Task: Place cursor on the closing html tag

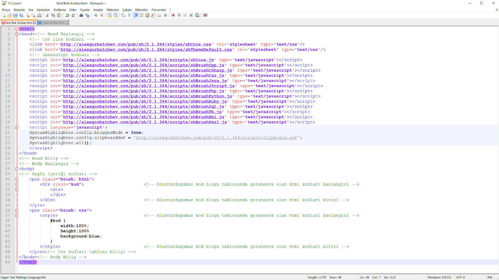Action: point(28,262)
